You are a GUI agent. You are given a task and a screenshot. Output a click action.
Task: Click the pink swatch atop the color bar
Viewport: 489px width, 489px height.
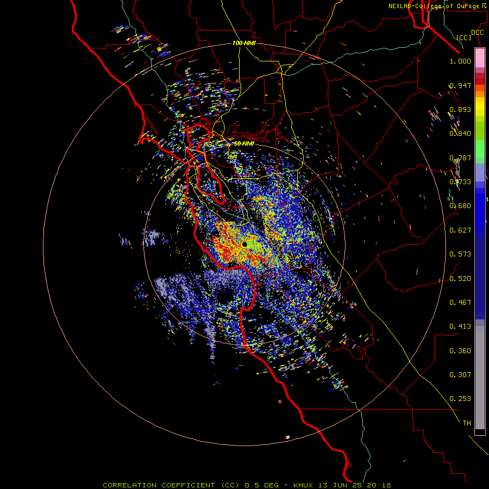(x=480, y=58)
